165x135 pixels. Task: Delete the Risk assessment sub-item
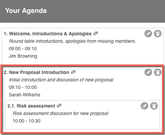154,106
